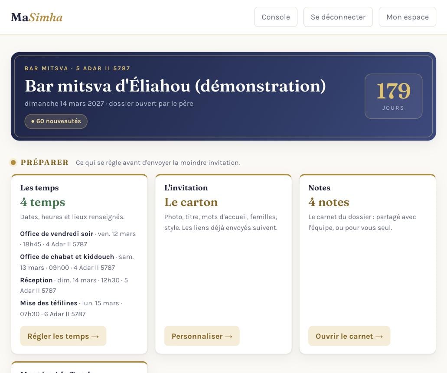The image size is (447, 373).
Task: Click the MaSimha logo
Action: pyautogui.click(x=37, y=17)
